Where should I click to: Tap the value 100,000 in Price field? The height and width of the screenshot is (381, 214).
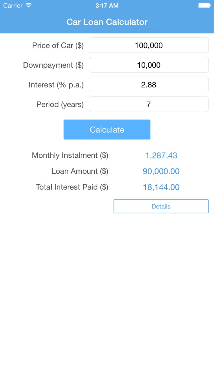(x=149, y=45)
